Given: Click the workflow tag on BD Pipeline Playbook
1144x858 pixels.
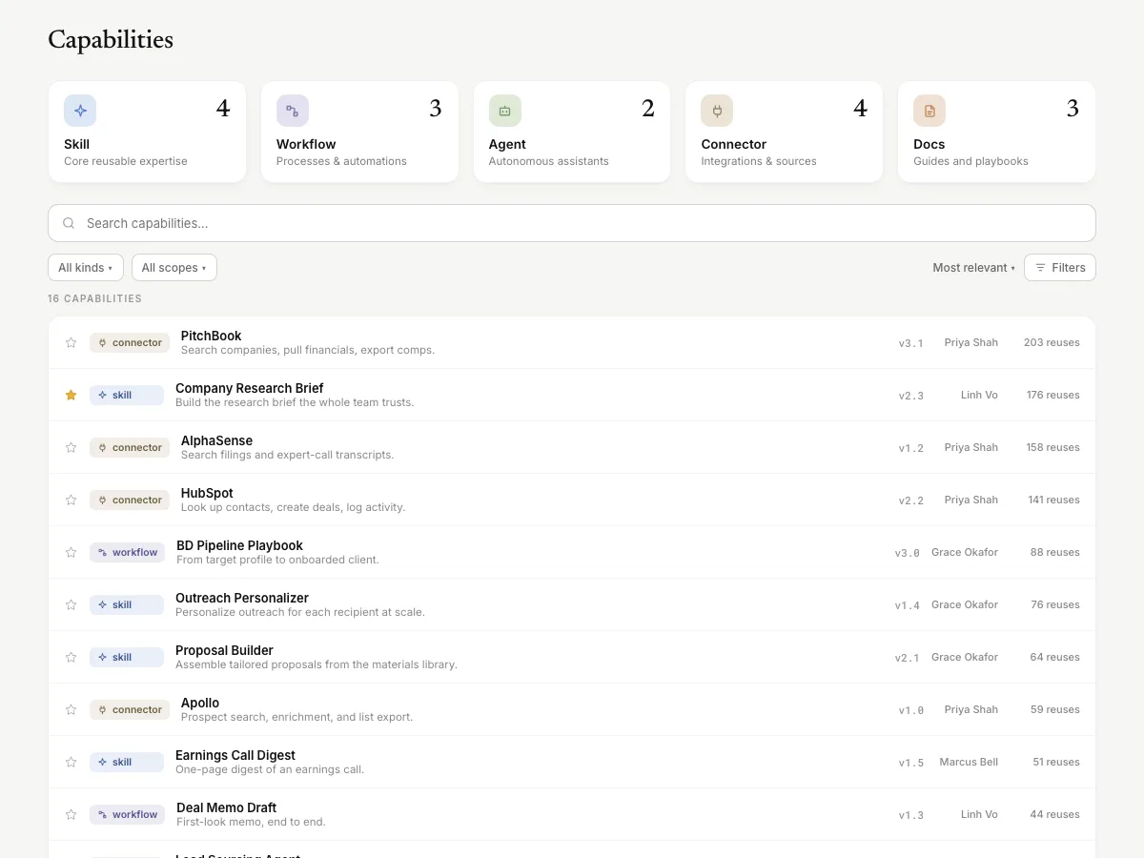Looking at the screenshot, I should pyautogui.click(x=127, y=552).
